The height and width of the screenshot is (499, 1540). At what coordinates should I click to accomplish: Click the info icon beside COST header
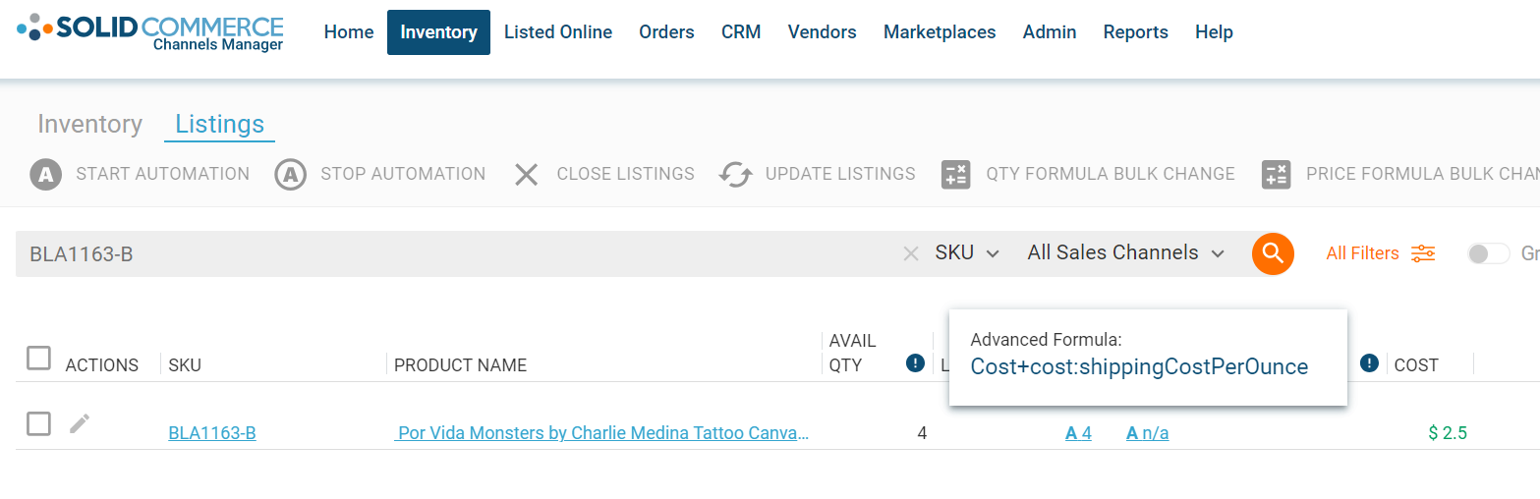tap(1370, 363)
